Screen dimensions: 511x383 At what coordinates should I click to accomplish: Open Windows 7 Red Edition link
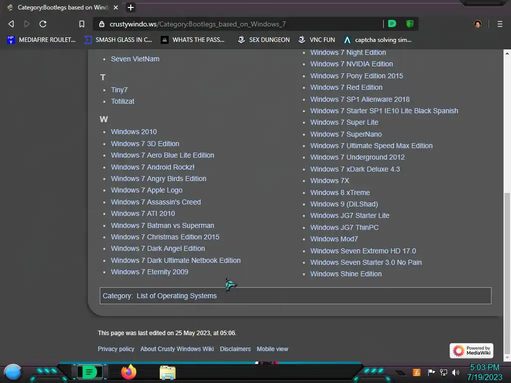click(346, 88)
